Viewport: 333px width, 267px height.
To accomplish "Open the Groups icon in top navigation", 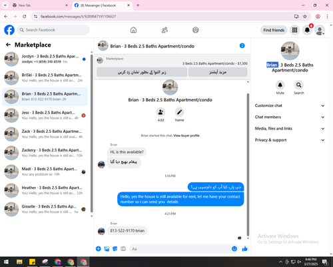I will tap(196, 30).
